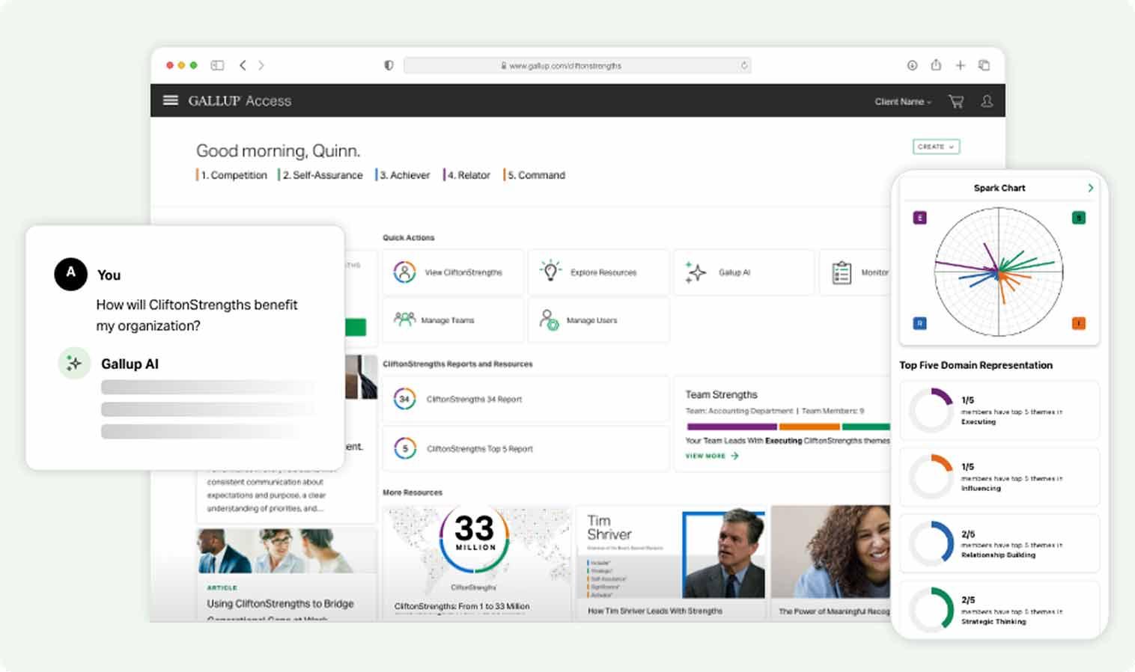Click the CliftonStrengths Top 5 Report badge
Image resolution: width=1135 pixels, height=672 pixels.
404,448
